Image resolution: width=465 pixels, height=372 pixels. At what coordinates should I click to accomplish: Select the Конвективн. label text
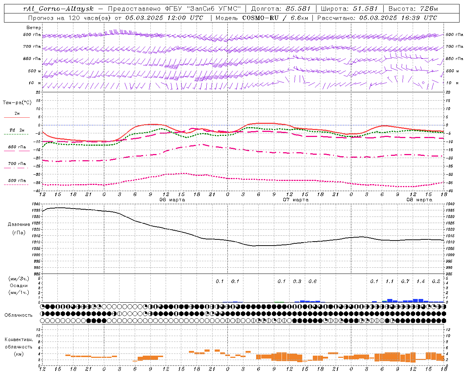pyautogui.click(x=19, y=340)
